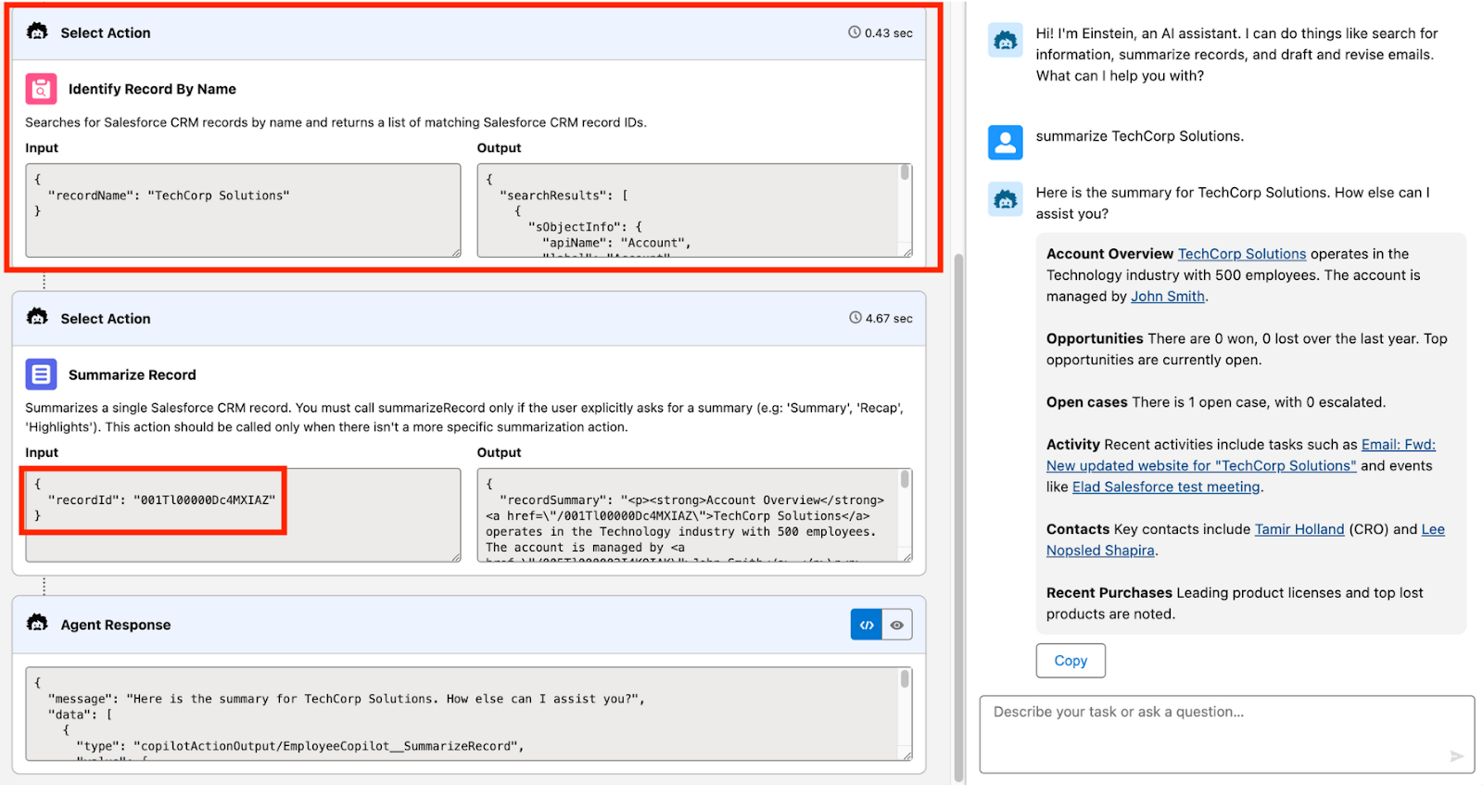Click the clock icon next to 0.43 sec

[x=855, y=32]
